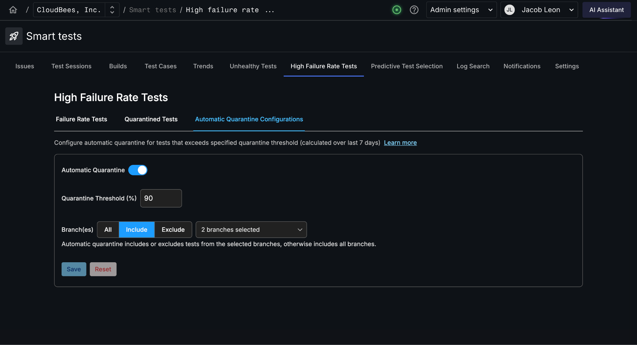This screenshot has height=345, width=637.
Task: Select All branches option
Action: (x=108, y=230)
